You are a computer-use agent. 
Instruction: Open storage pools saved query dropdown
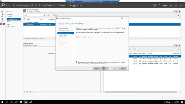55,15
